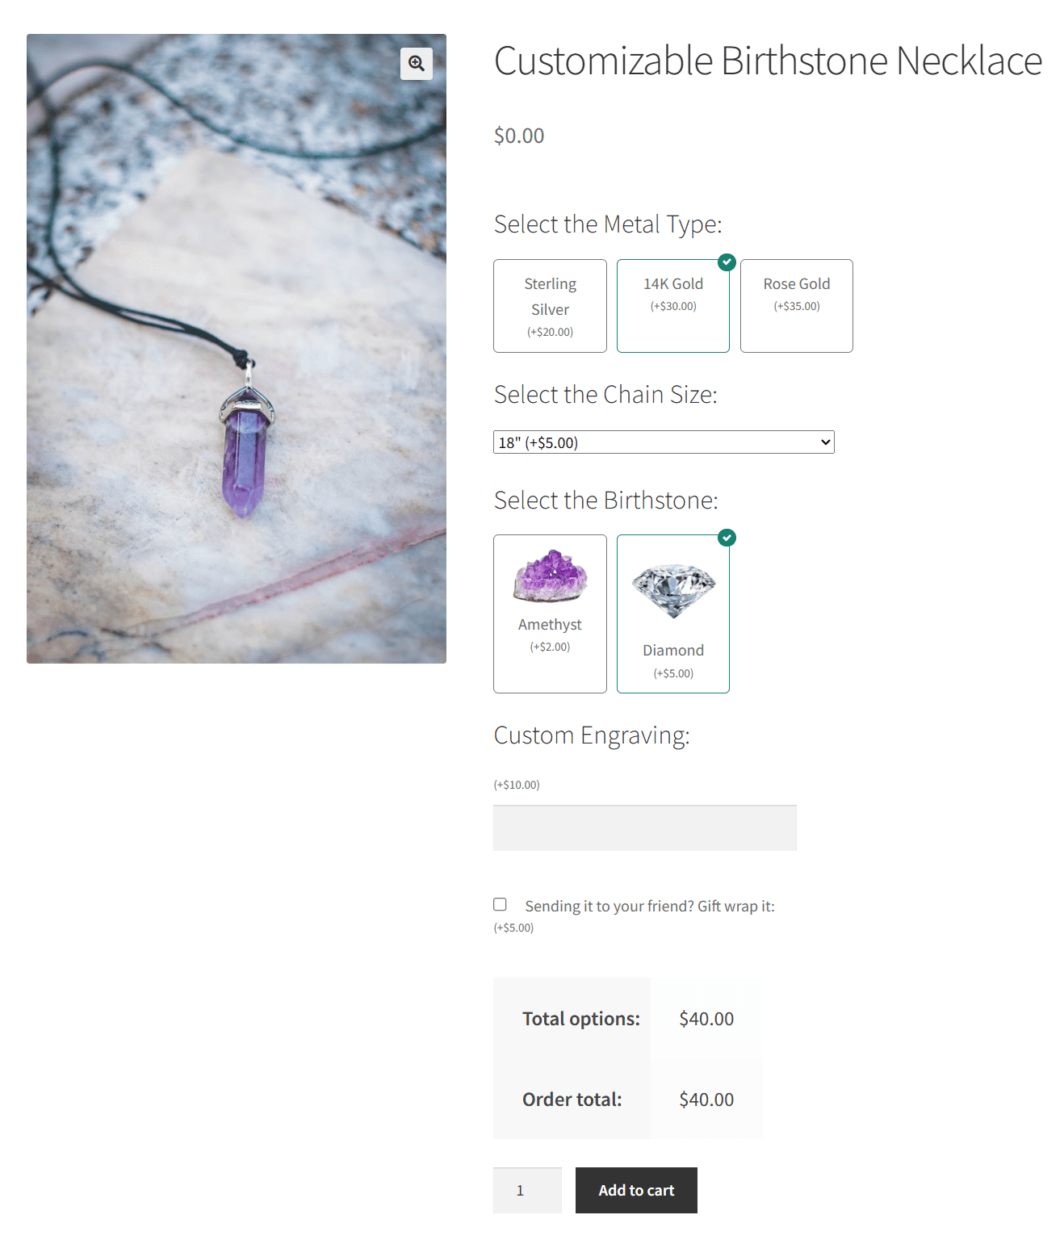Choose Rose Gold metal option
The image size is (1064, 1240).
pyautogui.click(x=797, y=306)
